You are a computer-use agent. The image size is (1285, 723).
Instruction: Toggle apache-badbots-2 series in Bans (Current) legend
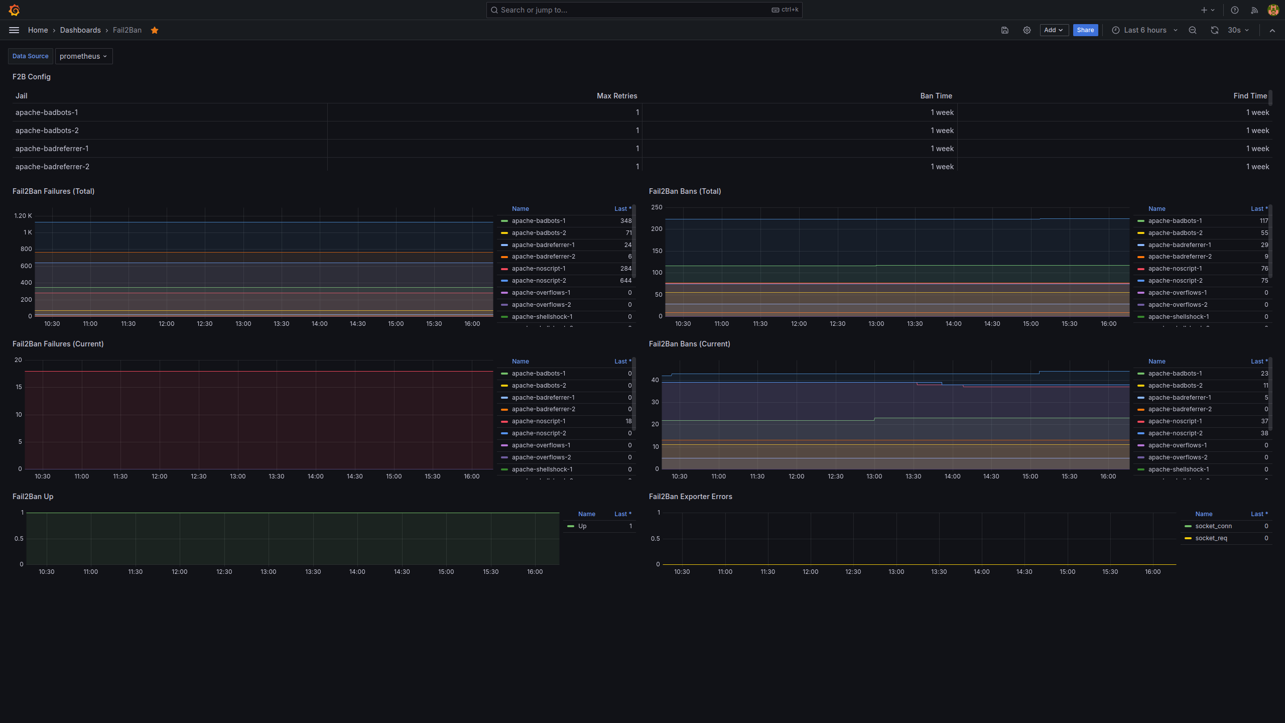tap(1176, 386)
